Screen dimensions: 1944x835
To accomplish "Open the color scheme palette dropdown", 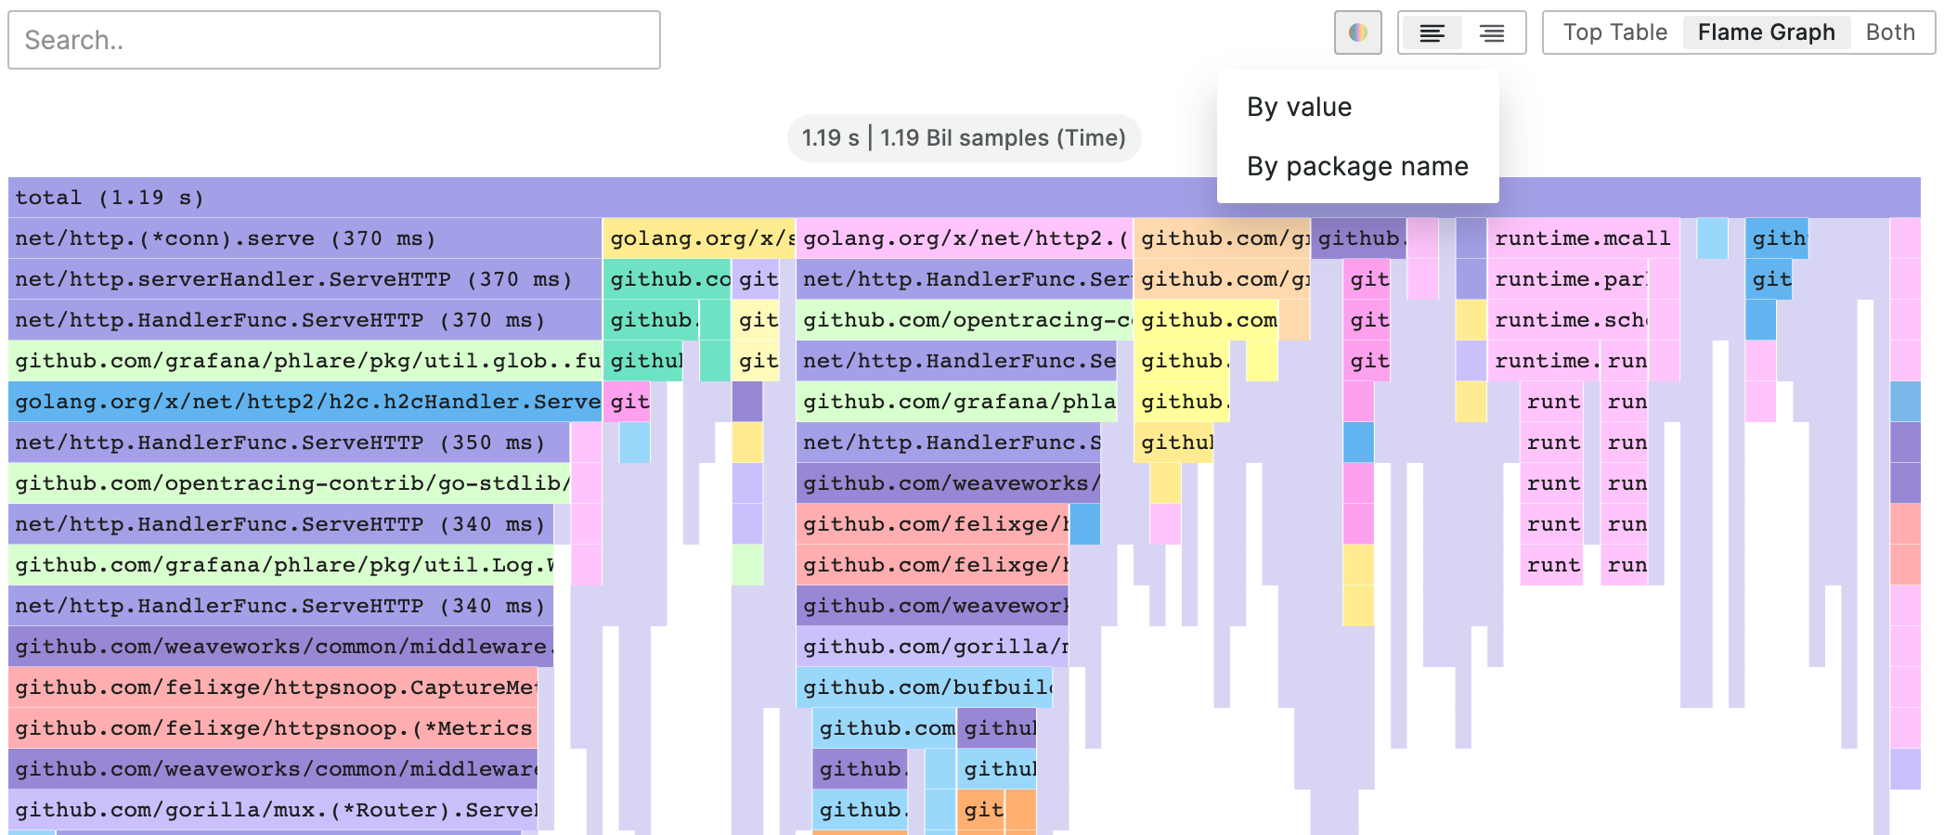I will (1357, 32).
